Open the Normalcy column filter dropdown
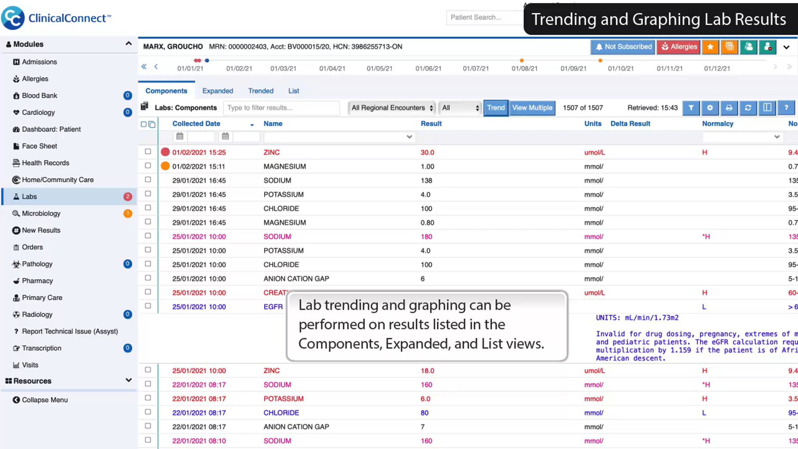The width and height of the screenshot is (798, 449). click(777, 137)
